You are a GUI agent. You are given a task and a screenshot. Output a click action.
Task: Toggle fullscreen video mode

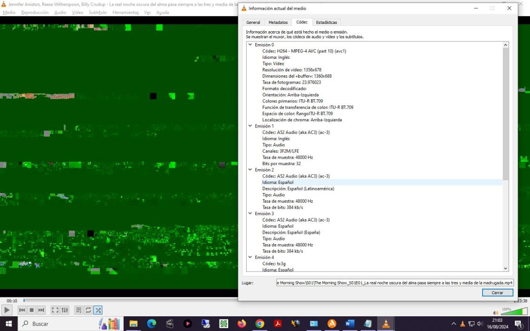(x=55, y=310)
